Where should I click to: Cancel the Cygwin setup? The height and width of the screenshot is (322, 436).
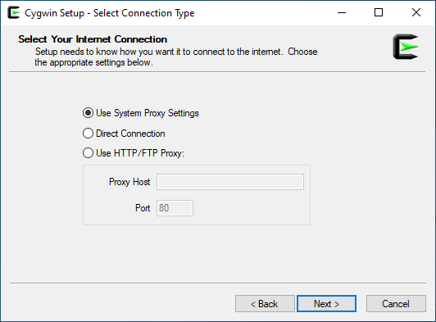[x=396, y=304]
